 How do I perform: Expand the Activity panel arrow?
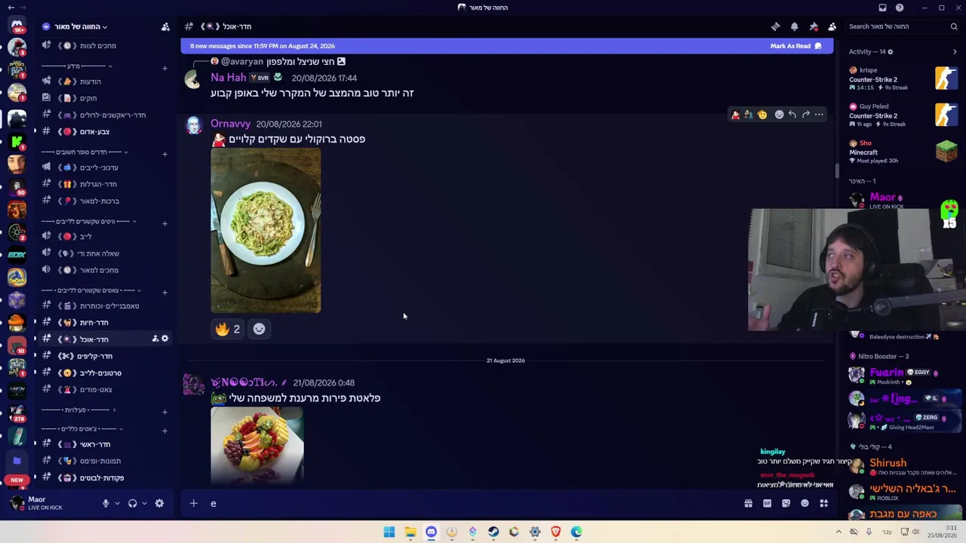[955, 52]
